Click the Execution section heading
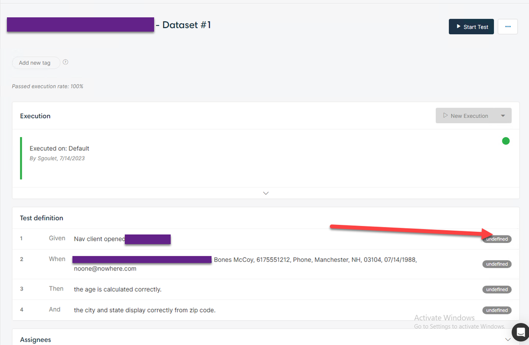 click(35, 116)
